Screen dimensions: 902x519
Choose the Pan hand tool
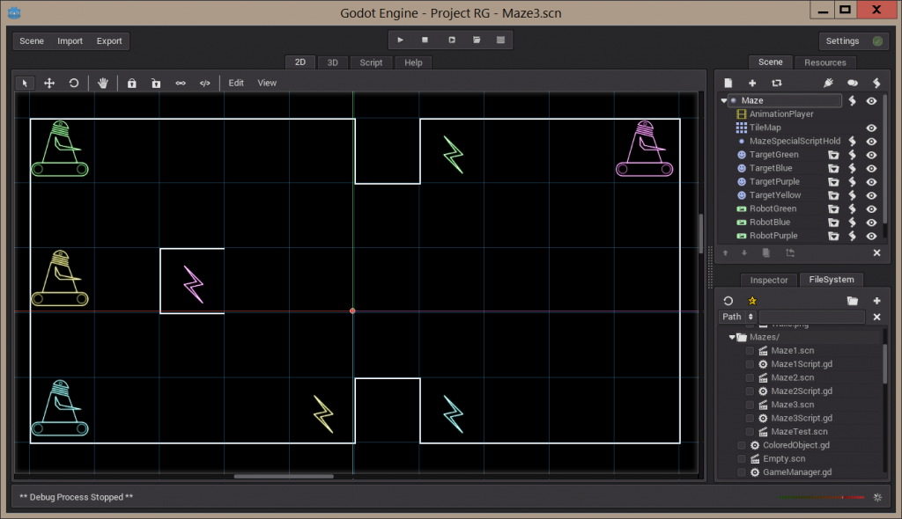click(x=103, y=83)
